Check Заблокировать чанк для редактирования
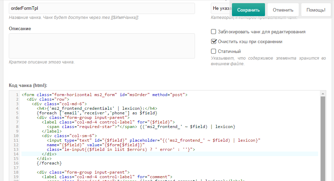334x181 pixels. [213, 32]
